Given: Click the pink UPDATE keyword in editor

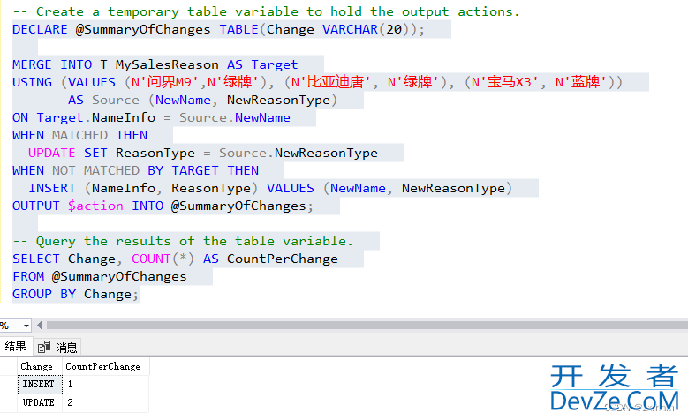Looking at the screenshot, I should 52,153.
